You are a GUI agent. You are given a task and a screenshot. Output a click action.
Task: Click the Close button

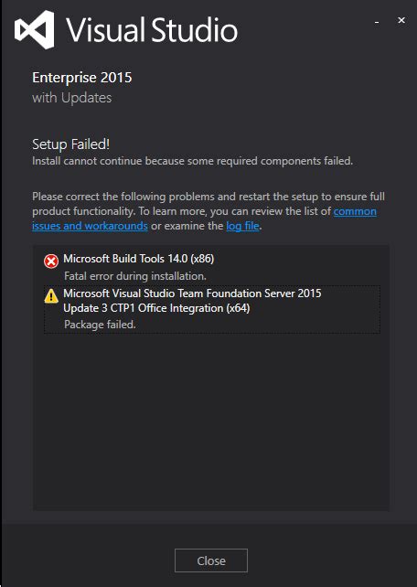[x=211, y=560]
